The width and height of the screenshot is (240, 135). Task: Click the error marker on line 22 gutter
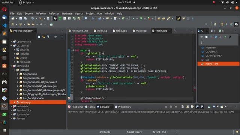[x=69, y=98]
